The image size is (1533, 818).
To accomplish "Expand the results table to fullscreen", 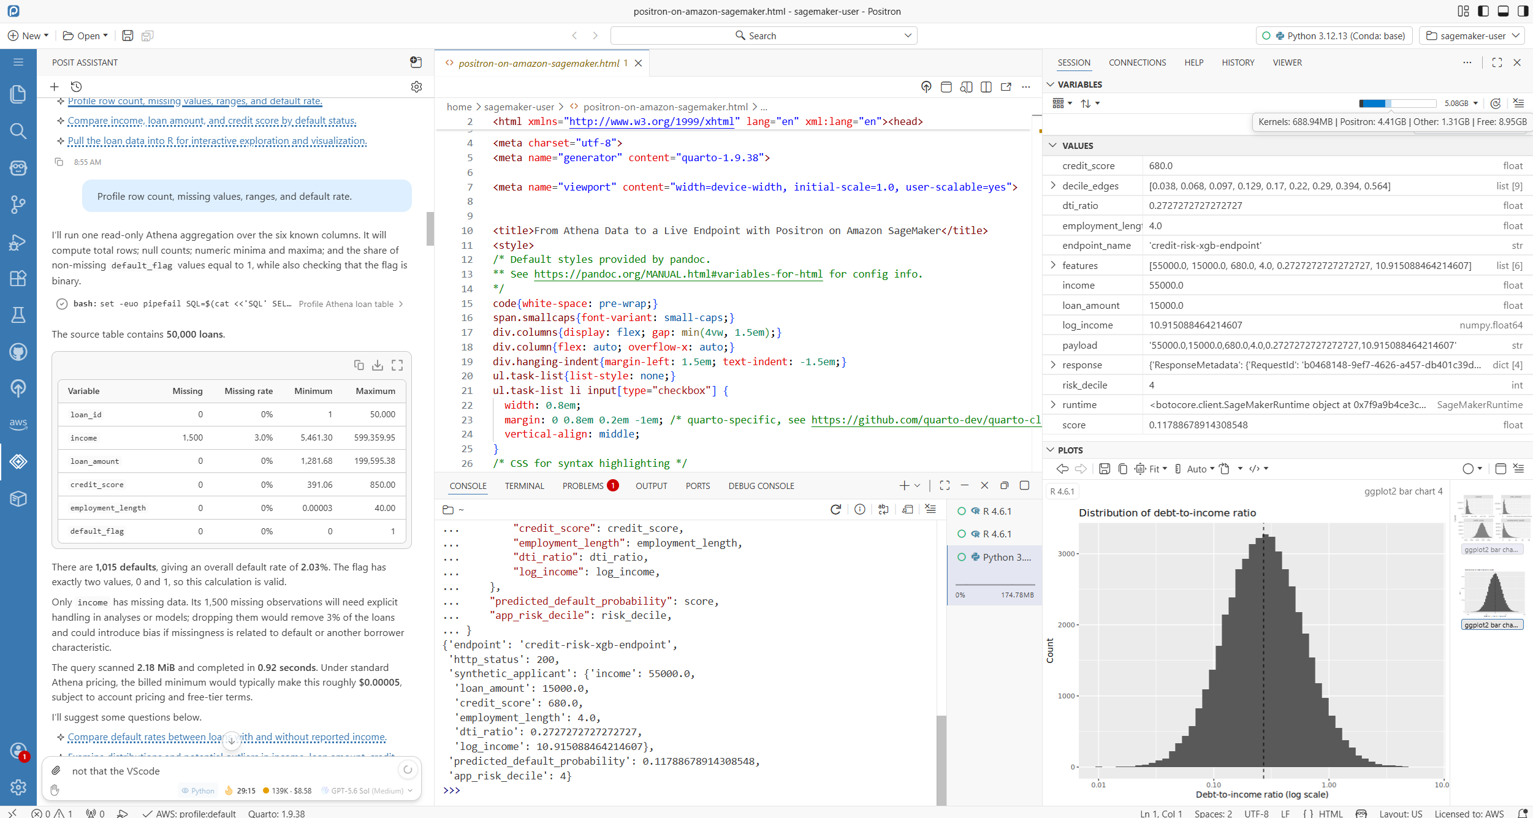I will click(x=397, y=365).
